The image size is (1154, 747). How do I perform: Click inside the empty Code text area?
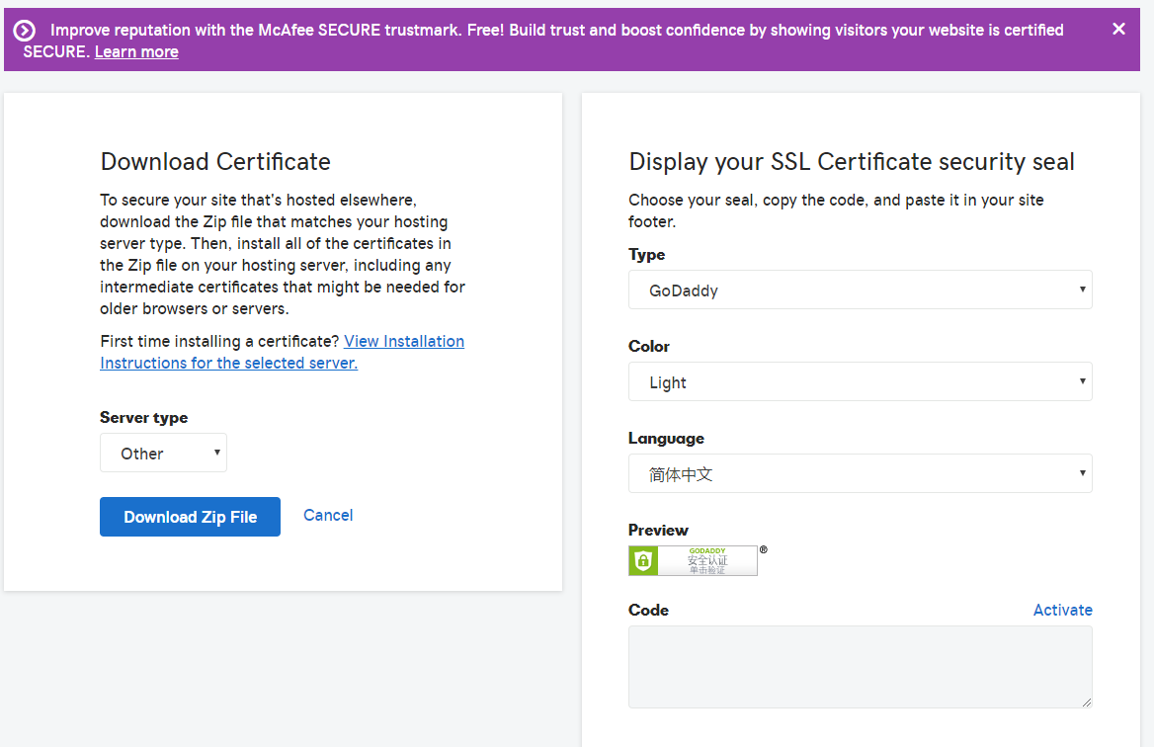860,666
